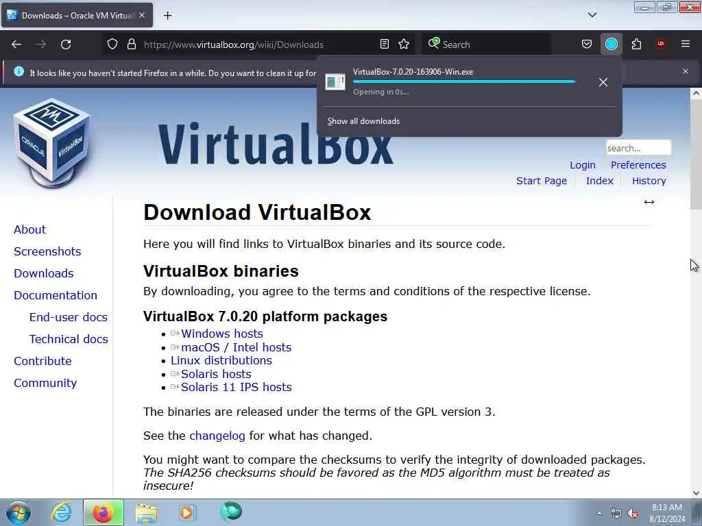Download the macOS / Intel hosts package
702x526 pixels.
236,347
